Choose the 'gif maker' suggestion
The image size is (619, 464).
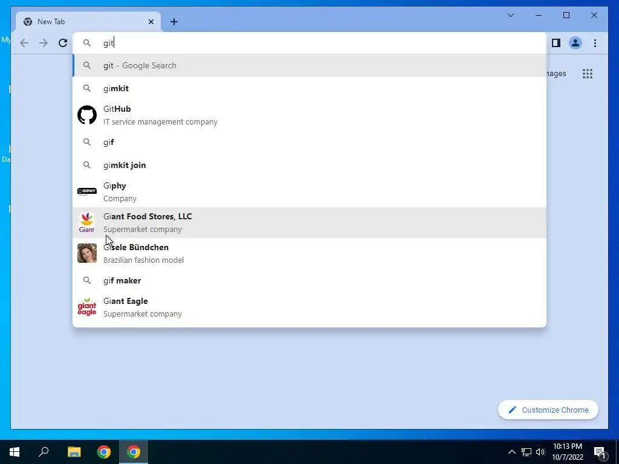pyautogui.click(x=309, y=280)
